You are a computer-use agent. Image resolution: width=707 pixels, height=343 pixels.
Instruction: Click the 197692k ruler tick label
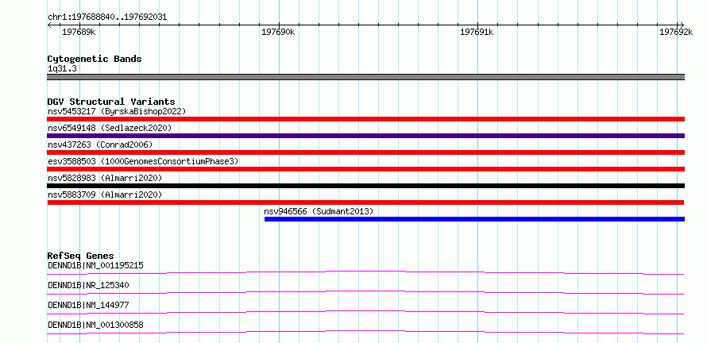676,32
